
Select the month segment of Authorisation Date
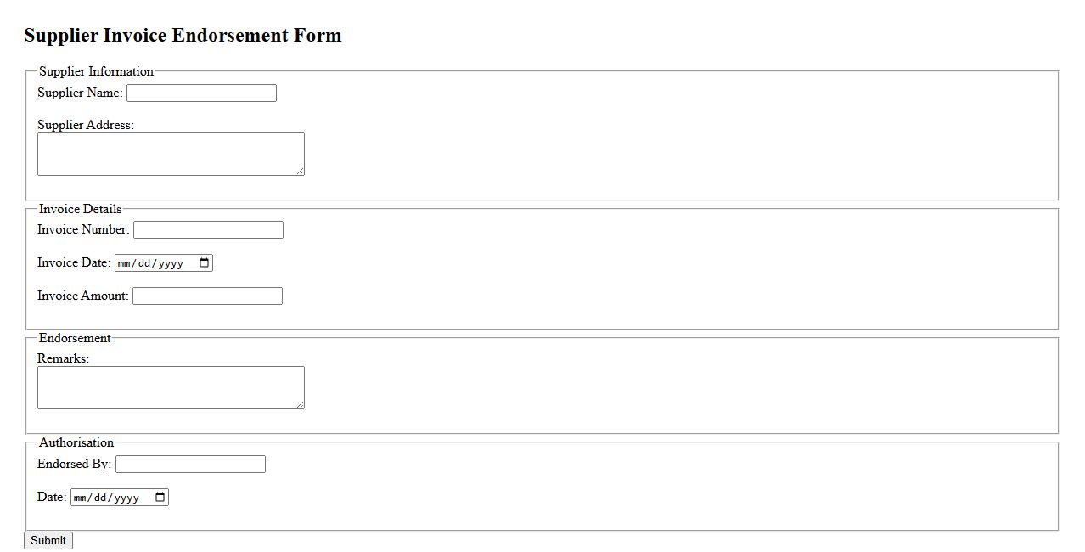point(80,498)
